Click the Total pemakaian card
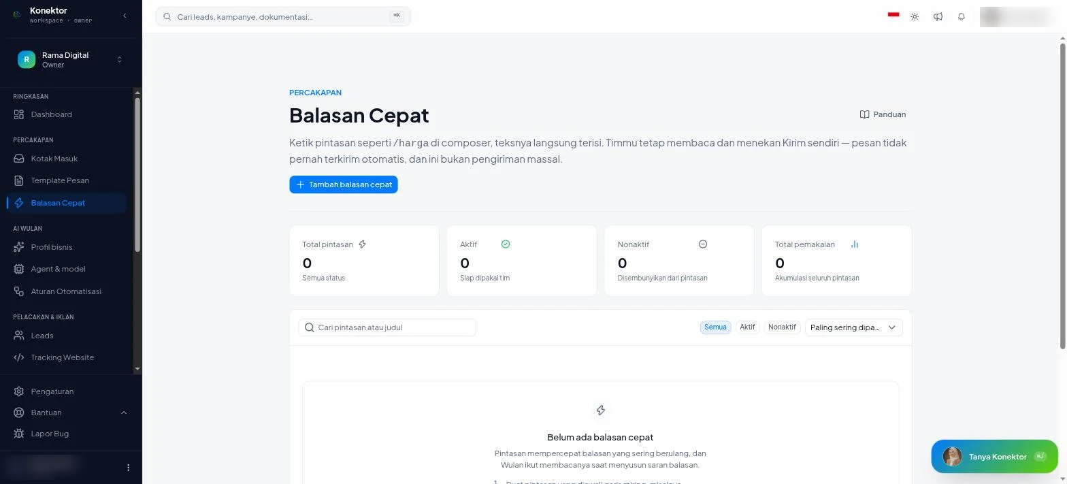 coord(836,261)
